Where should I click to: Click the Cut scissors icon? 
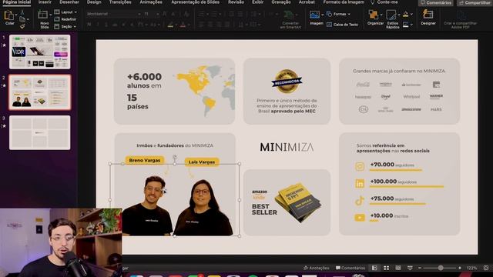click(22, 12)
